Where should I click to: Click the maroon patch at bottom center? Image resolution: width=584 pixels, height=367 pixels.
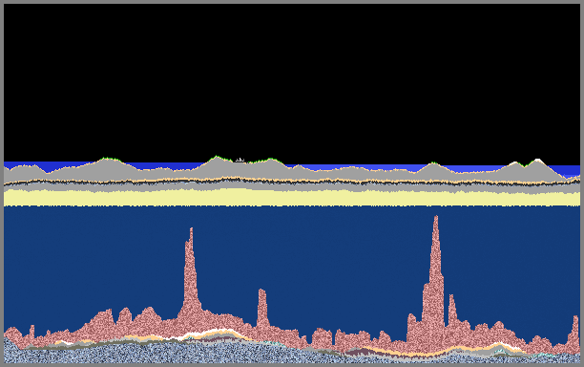click(357, 352)
